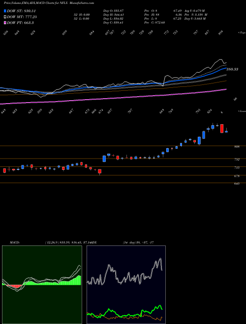The image size is (246, 324).
Task: Click the 643 price level label
Action: pos(237,184)
